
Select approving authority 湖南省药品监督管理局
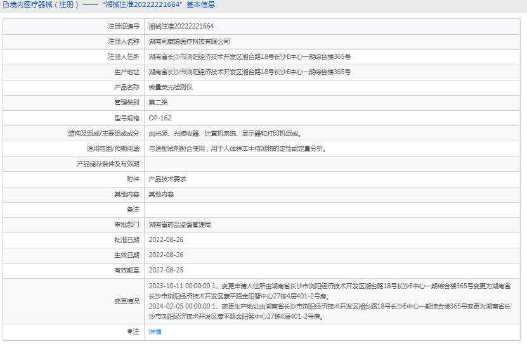point(180,225)
